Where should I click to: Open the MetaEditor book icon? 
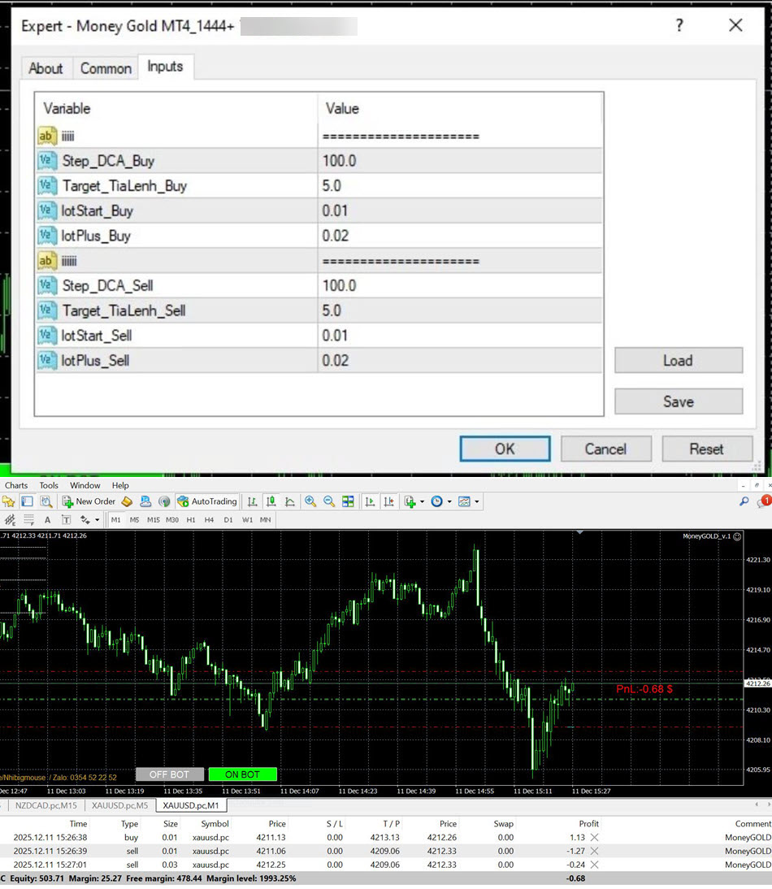pos(127,501)
